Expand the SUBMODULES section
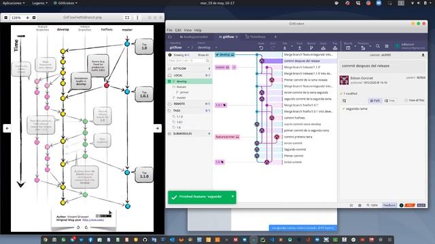 [x=190, y=134]
